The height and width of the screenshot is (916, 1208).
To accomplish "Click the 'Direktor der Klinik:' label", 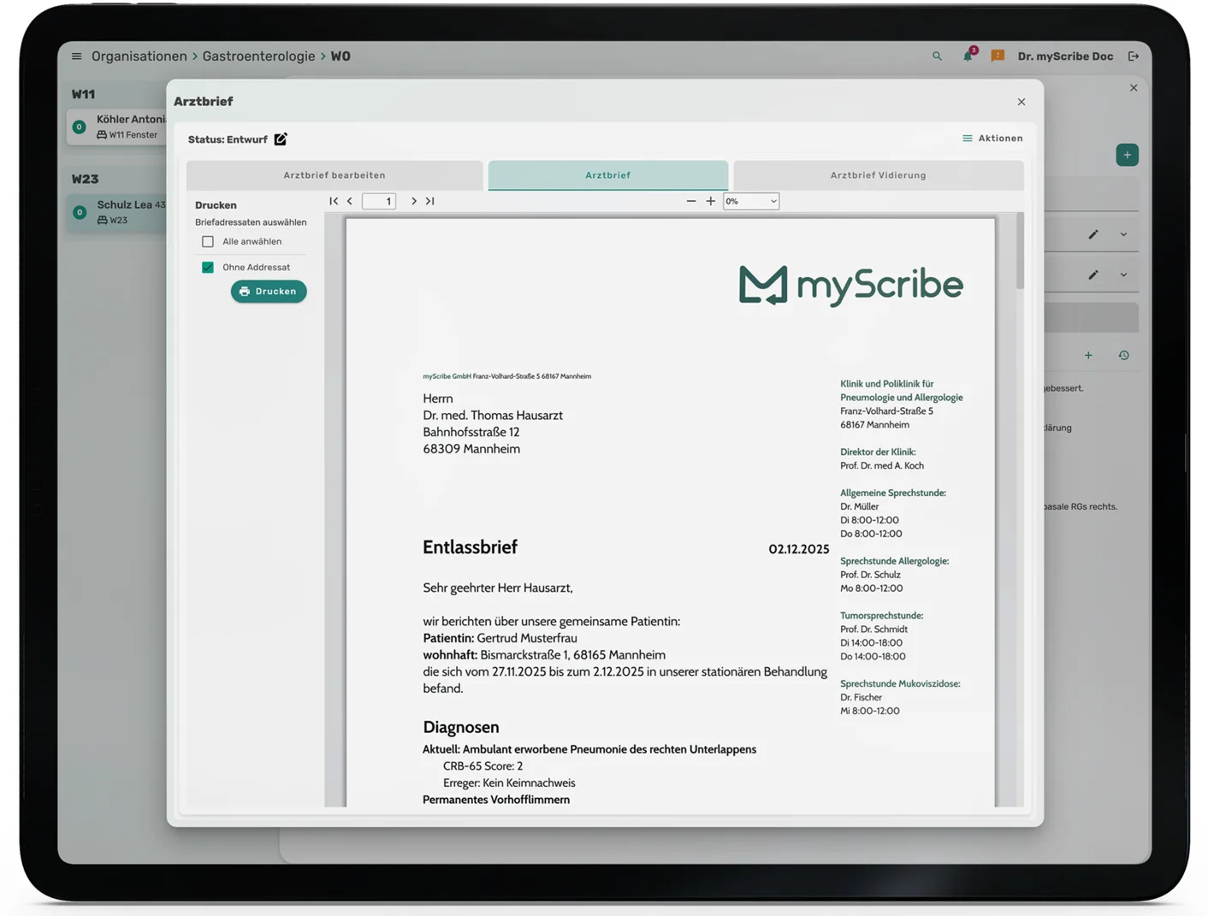I will point(878,452).
